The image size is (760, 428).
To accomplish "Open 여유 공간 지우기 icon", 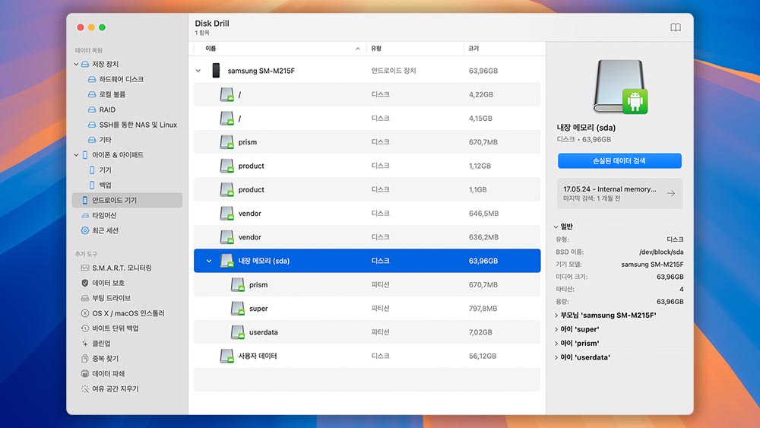I will click(x=85, y=388).
